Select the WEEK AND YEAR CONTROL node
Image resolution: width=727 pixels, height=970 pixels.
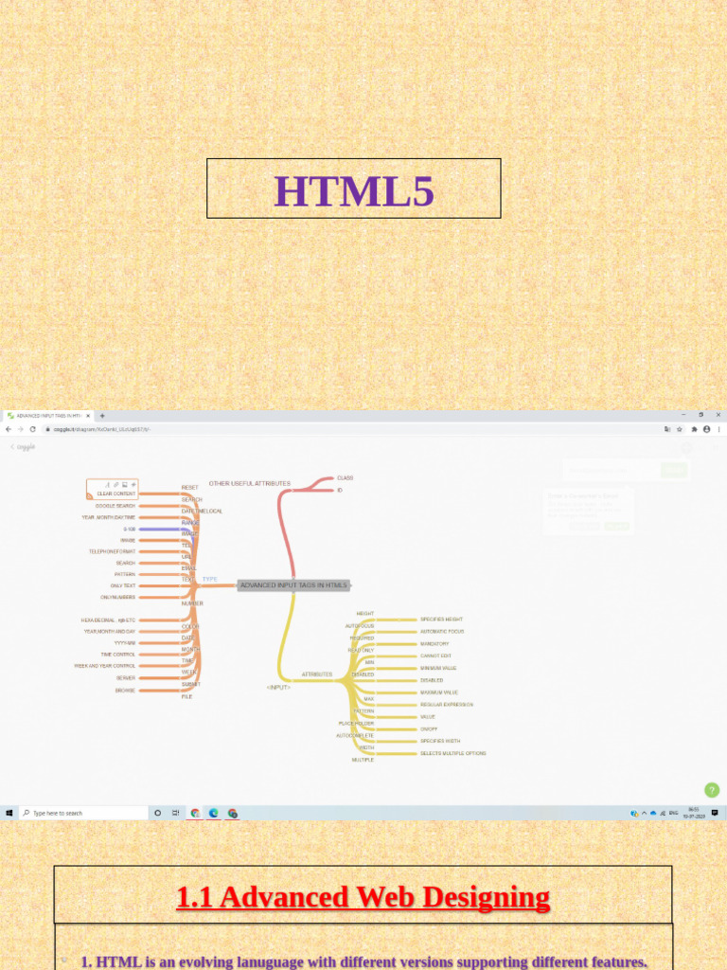coord(104,666)
